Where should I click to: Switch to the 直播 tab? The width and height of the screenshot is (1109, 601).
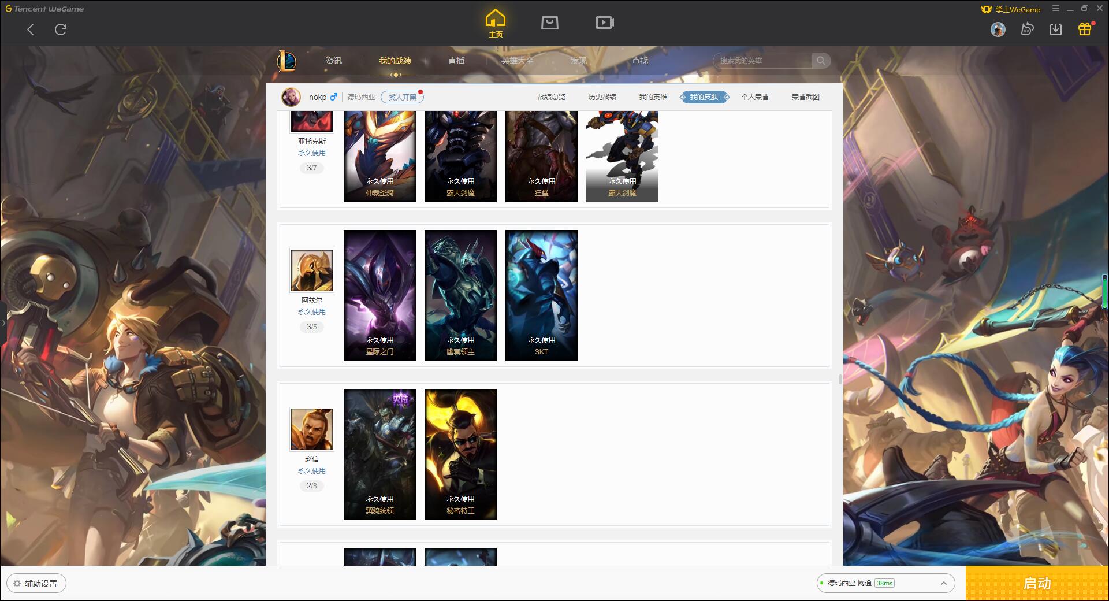coord(456,61)
